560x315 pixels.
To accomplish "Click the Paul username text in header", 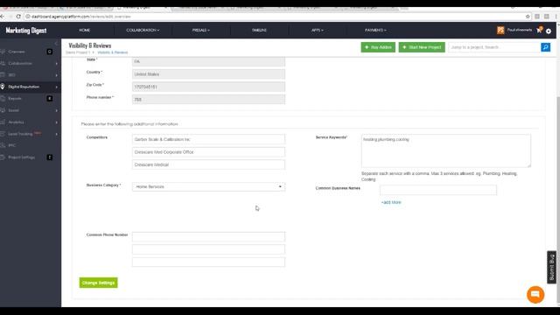I will point(519,30).
